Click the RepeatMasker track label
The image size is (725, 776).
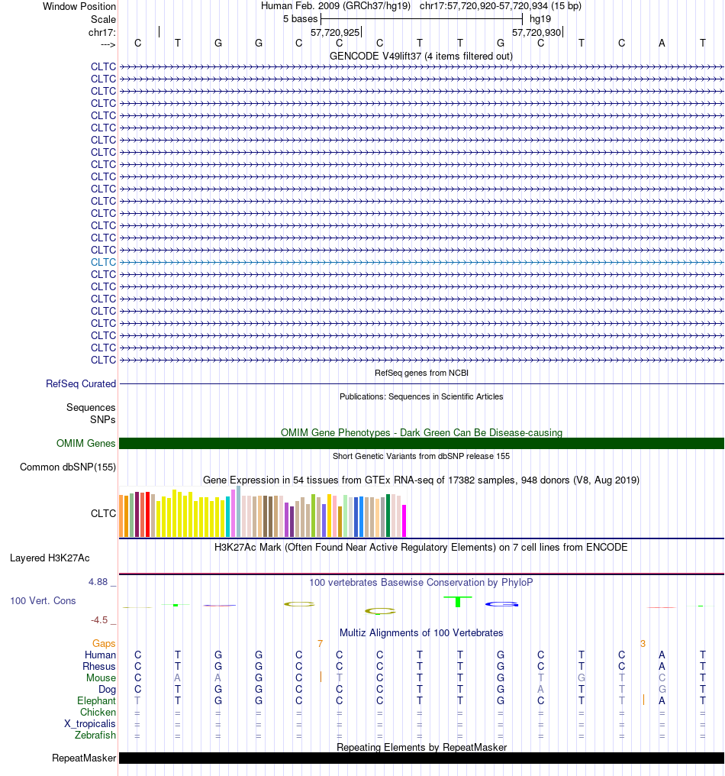pyautogui.click(x=84, y=758)
